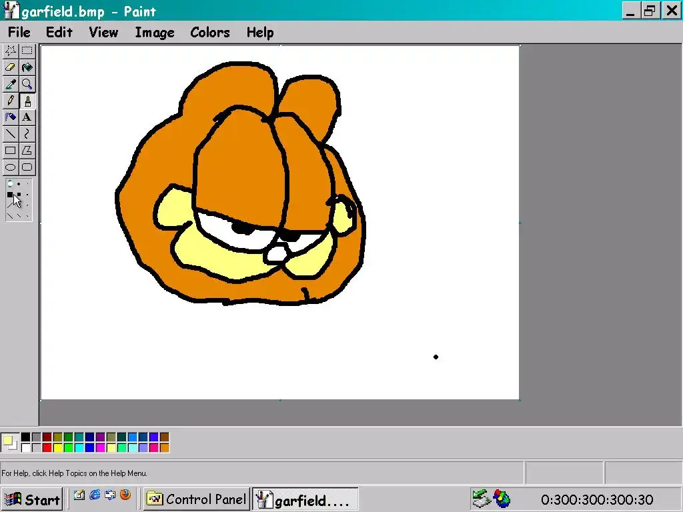Select the light gray palette color
This screenshot has width=683, height=512.
[x=37, y=448]
